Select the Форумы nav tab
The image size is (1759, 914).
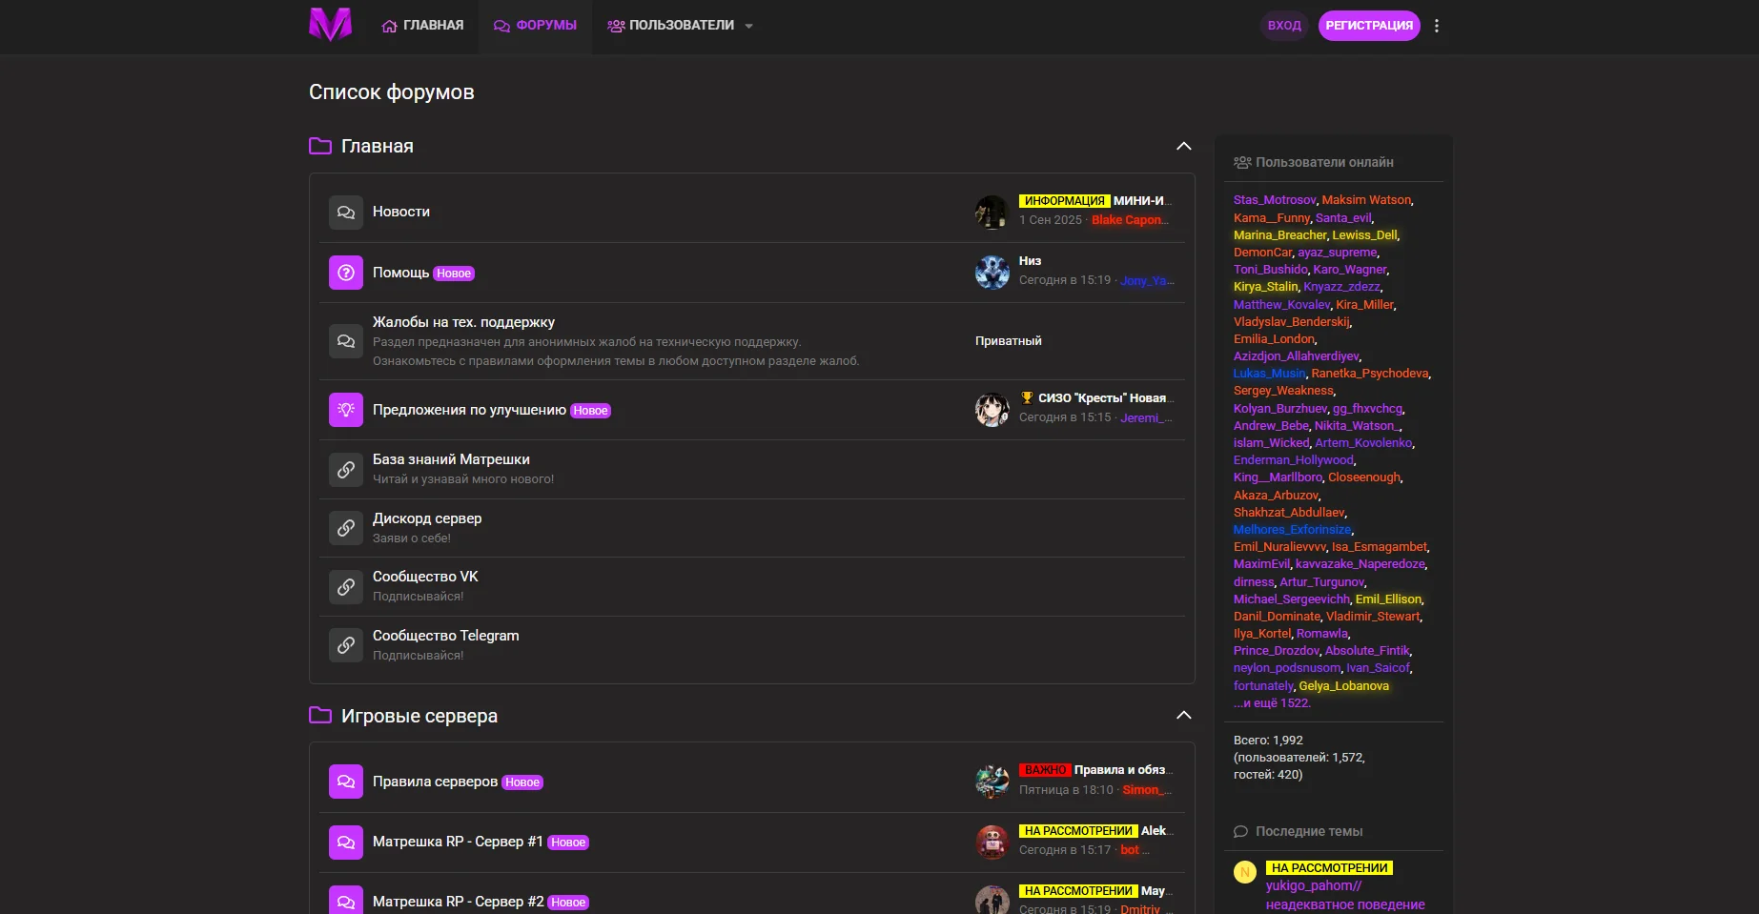(x=535, y=26)
